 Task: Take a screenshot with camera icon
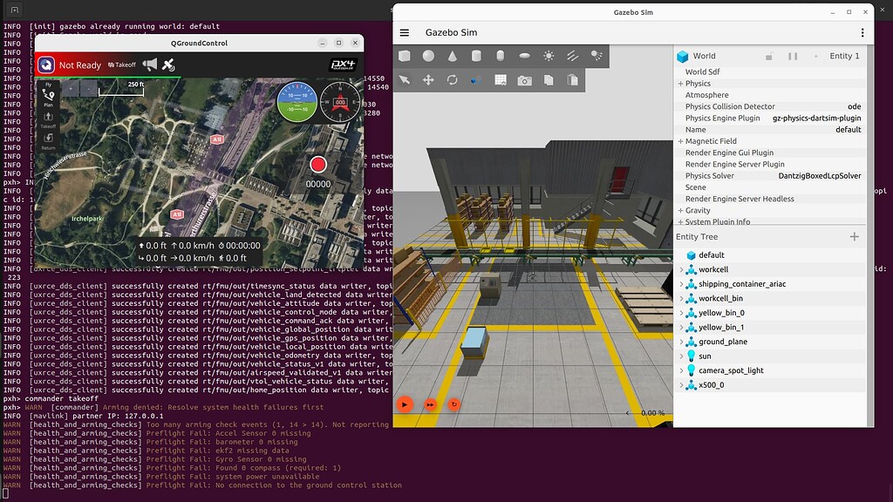click(x=524, y=80)
